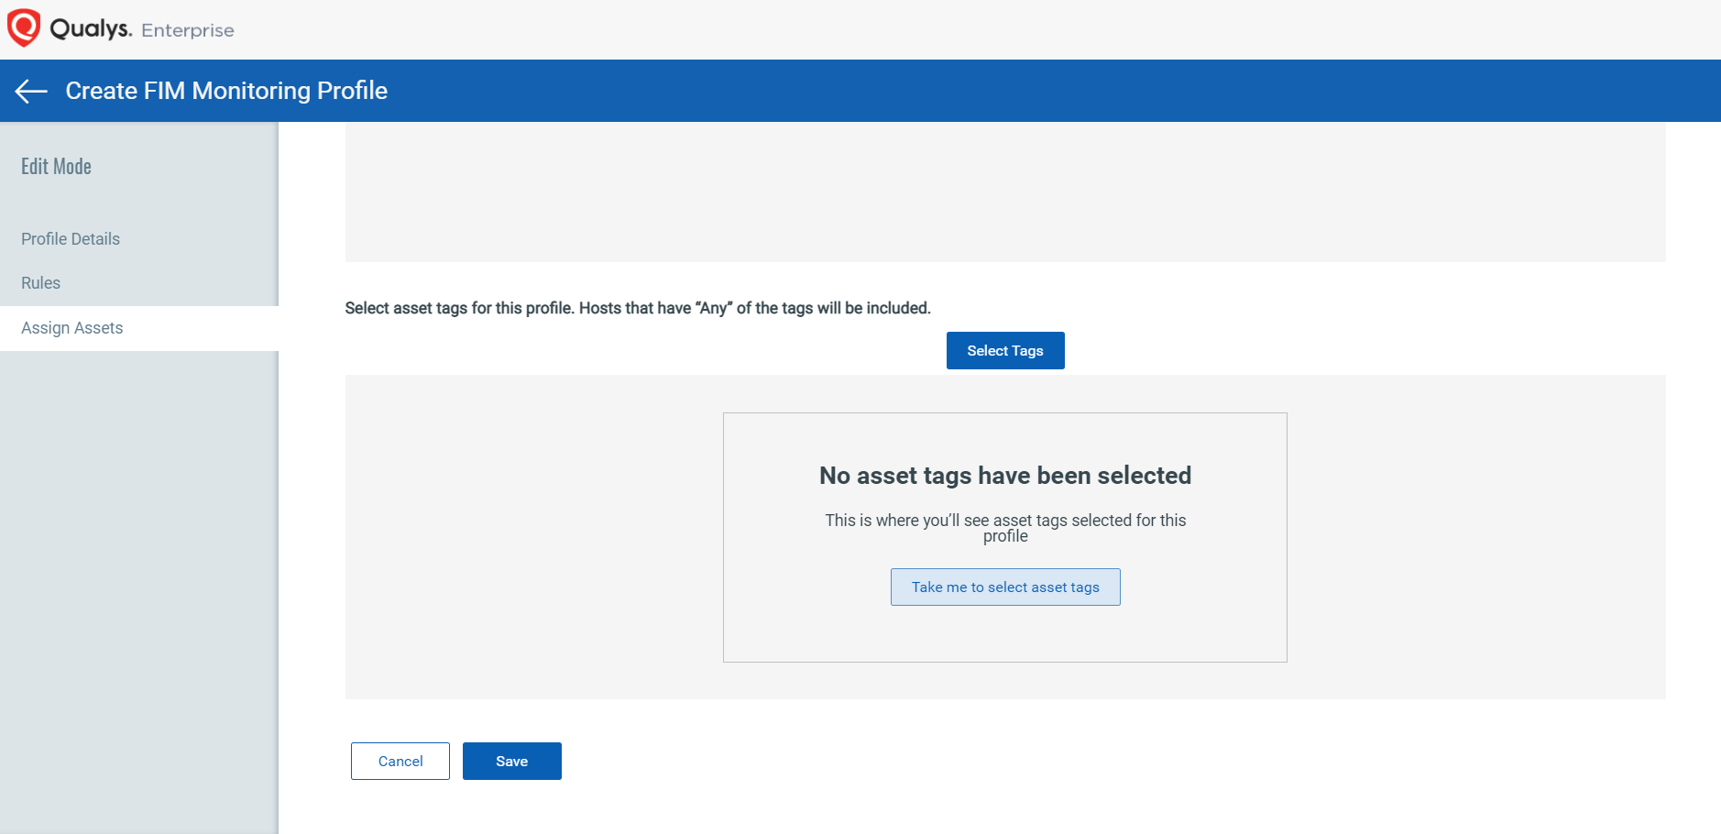Switch to the Rules step
Screen dimensions: 1721x834
(41, 283)
